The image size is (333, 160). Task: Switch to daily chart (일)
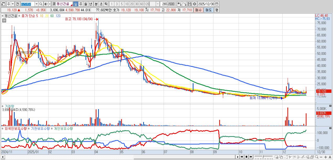[x=76, y=4]
